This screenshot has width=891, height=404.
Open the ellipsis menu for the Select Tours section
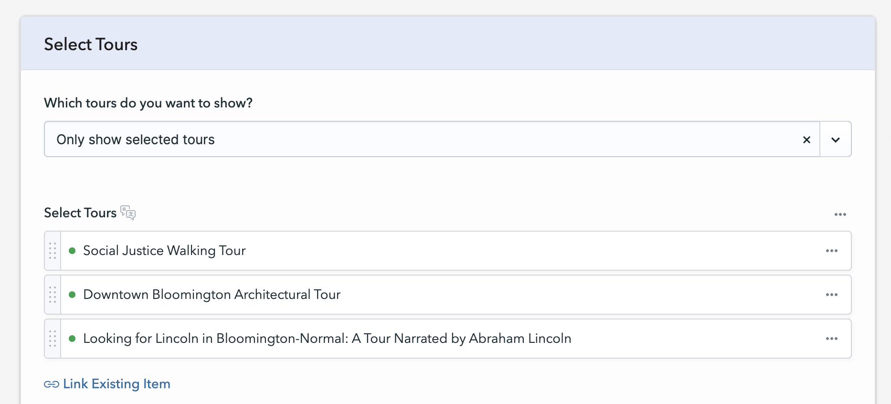(840, 214)
